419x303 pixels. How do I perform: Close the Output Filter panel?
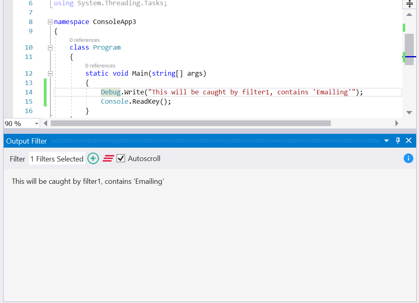pyautogui.click(x=408, y=141)
